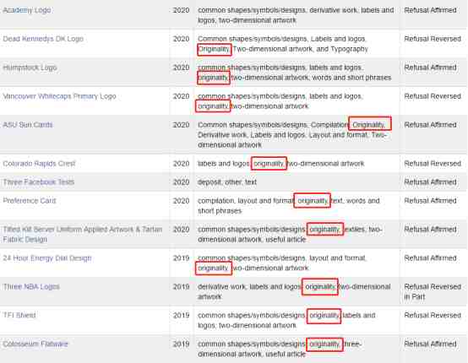The height and width of the screenshot is (363, 468).
Task: Select 'Refusal Affirmed' in Humpstock Logo row
Action: pyautogui.click(x=430, y=68)
